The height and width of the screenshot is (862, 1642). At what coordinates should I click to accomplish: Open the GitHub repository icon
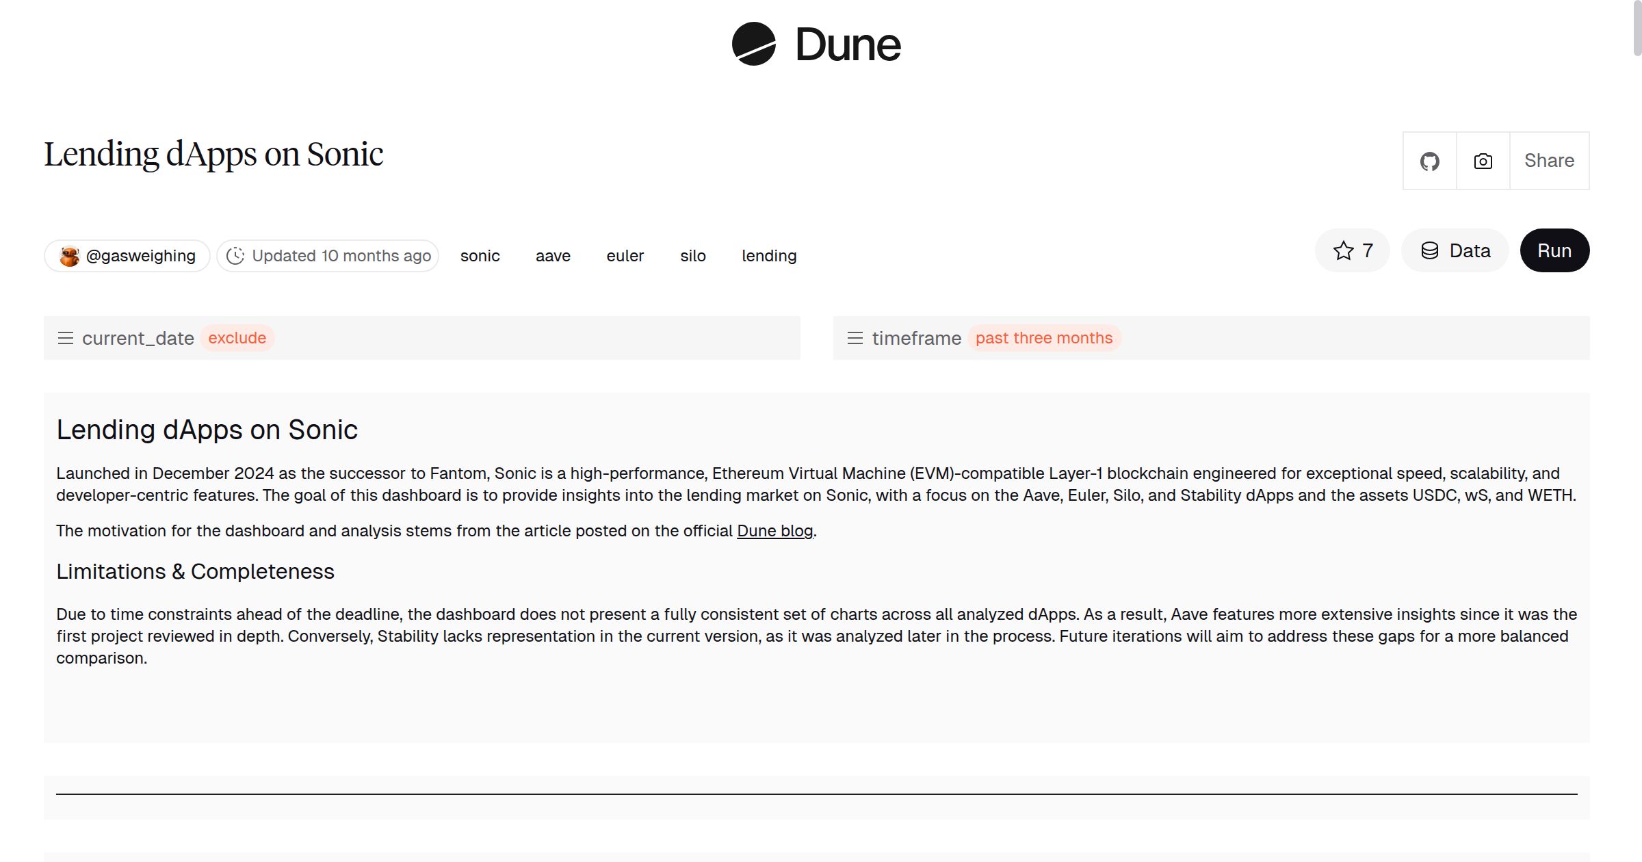tap(1429, 161)
